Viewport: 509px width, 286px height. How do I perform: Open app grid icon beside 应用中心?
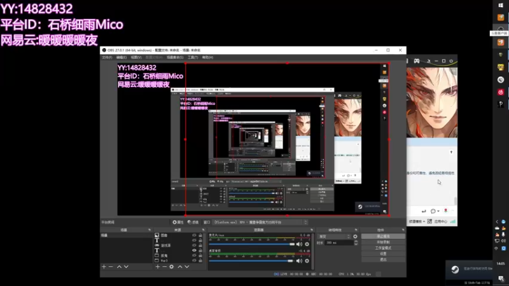429,221
